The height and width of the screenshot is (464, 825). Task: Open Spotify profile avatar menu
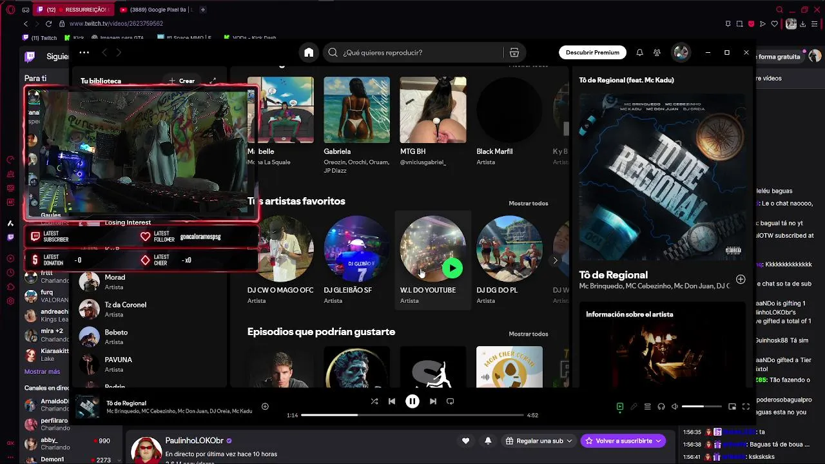click(681, 53)
